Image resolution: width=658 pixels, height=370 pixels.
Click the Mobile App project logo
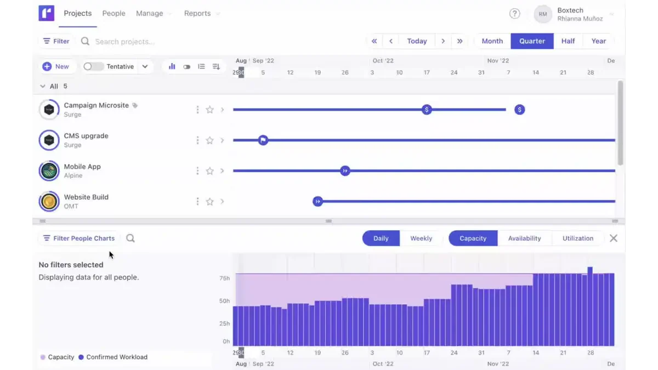pyautogui.click(x=49, y=171)
